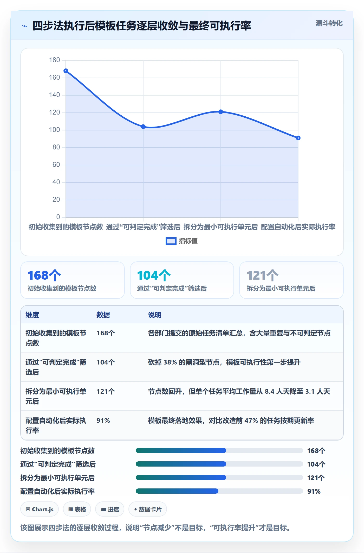Click the lightning bolt icon beside the title
The width and height of the screenshot is (364, 553).
tap(25, 26)
